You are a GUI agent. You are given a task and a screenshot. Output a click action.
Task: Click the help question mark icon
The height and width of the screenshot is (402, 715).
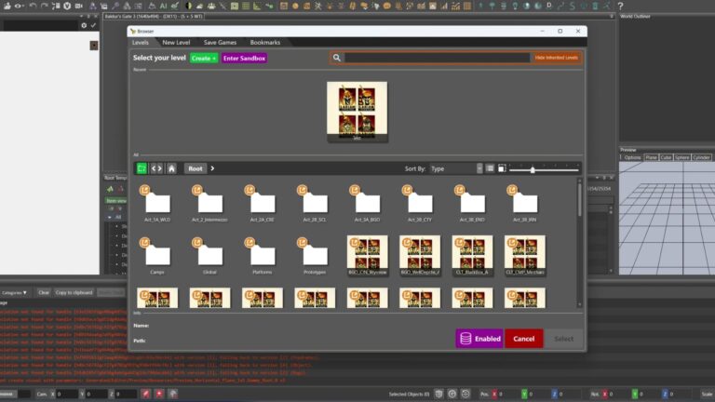point(620,6)
